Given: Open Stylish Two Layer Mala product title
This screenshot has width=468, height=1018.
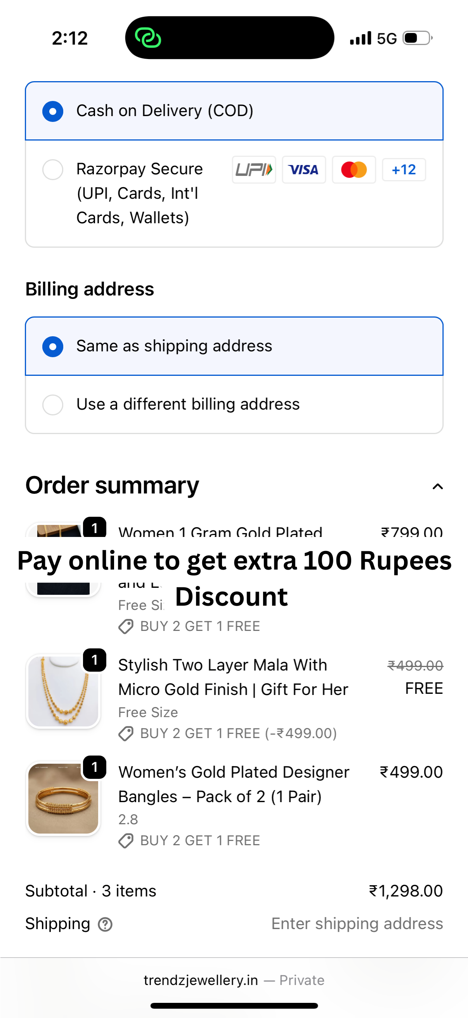Looking at the screenshot, I should click(233, 677).
